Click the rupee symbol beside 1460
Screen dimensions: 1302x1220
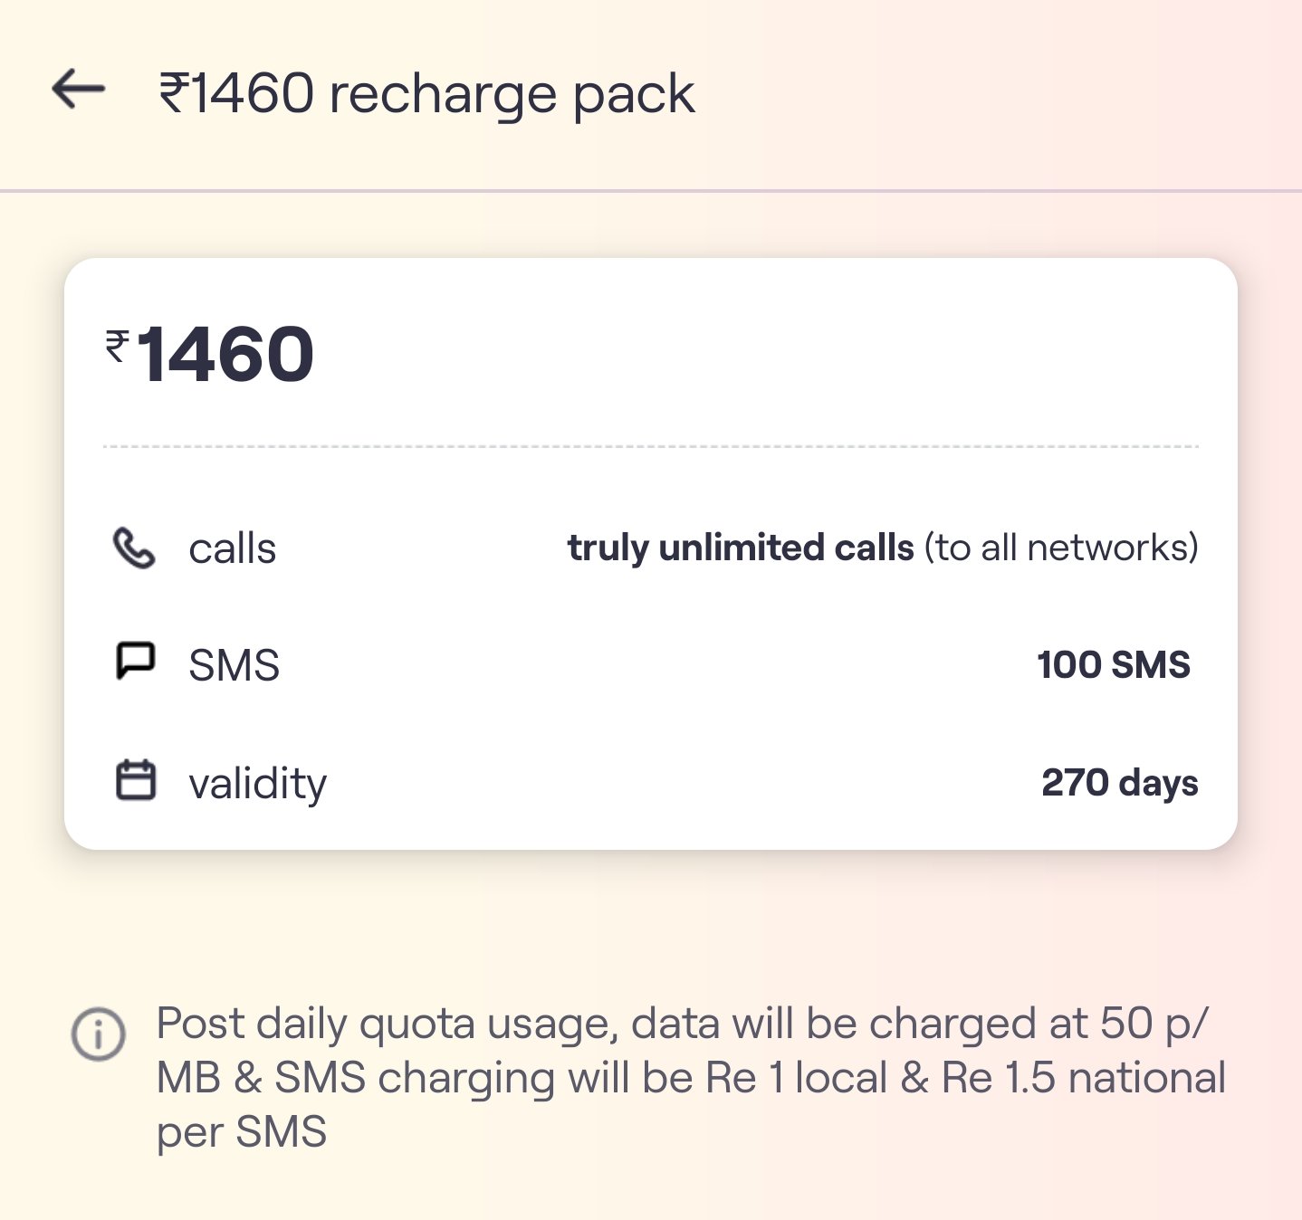(118, 346)
